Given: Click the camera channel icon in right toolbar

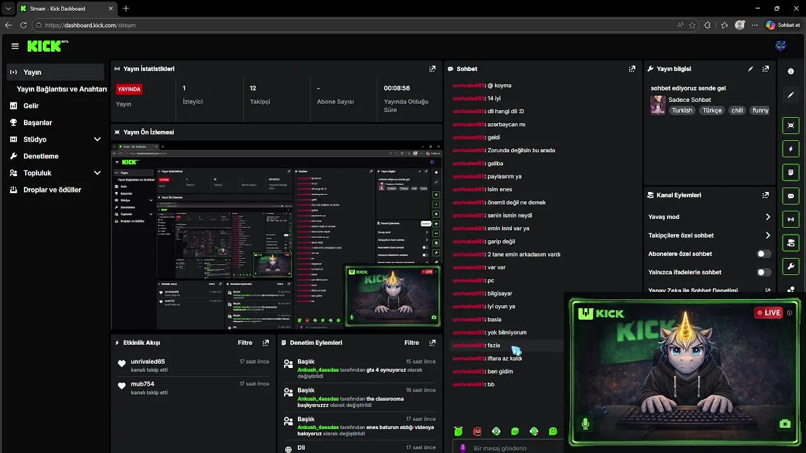Looking at the screenshot, I should (791, 243).
